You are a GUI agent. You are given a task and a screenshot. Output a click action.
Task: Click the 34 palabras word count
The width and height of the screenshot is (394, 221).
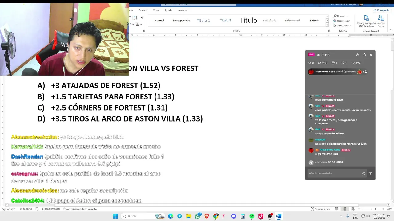(26, 209)
